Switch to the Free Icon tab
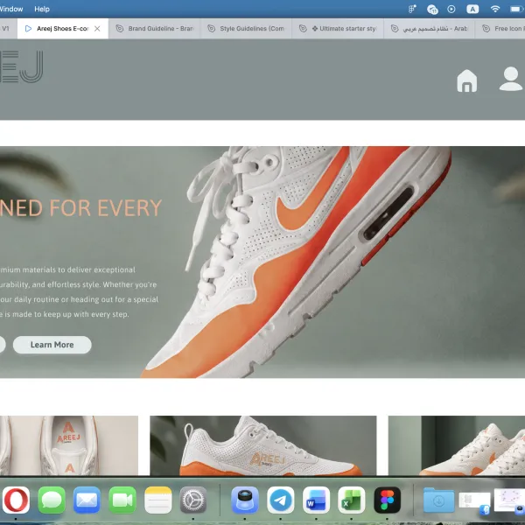The height and width of the screenshot is (525, 525). coord(500,29)
